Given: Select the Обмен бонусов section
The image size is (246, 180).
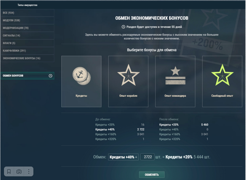Looking at the screenshot, I should [27, 76].
